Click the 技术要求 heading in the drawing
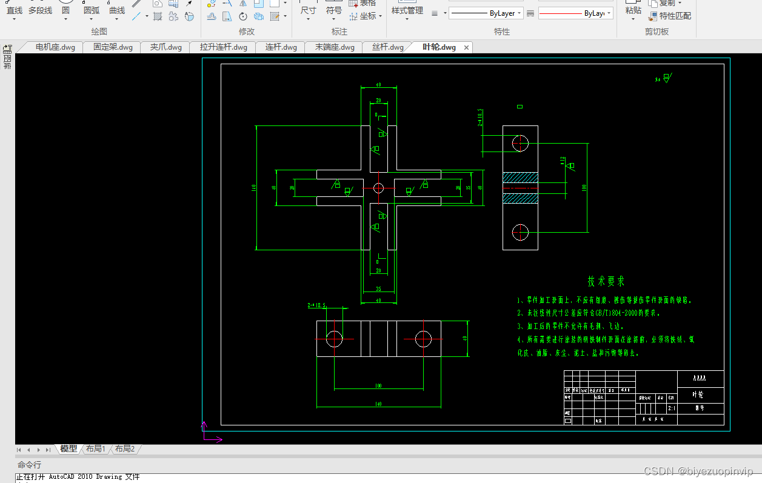This screenshot has height=483, width=762. [606, 281]
